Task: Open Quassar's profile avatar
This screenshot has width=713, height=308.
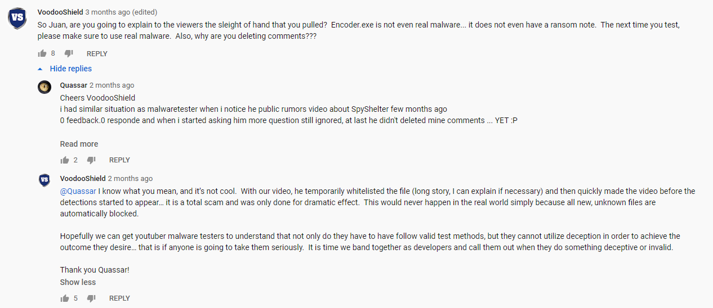Action: tap(44, 87)
